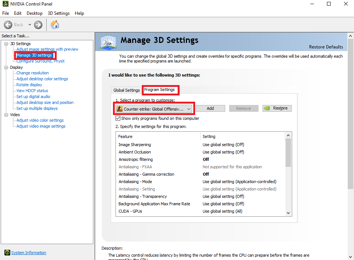354x260 pixels.
Task: Click the Restore button
Action: click(277, 108)
